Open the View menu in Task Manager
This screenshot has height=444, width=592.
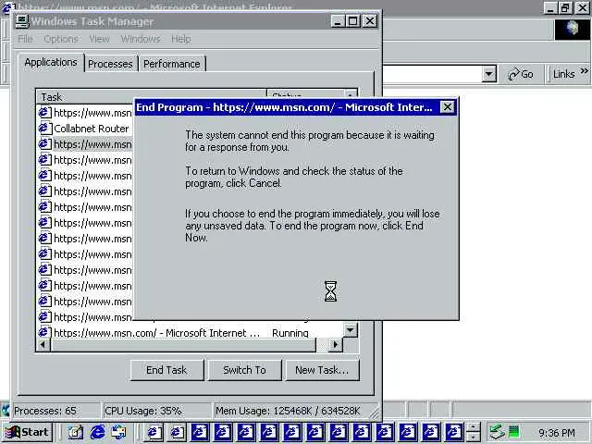pos(99,39)
